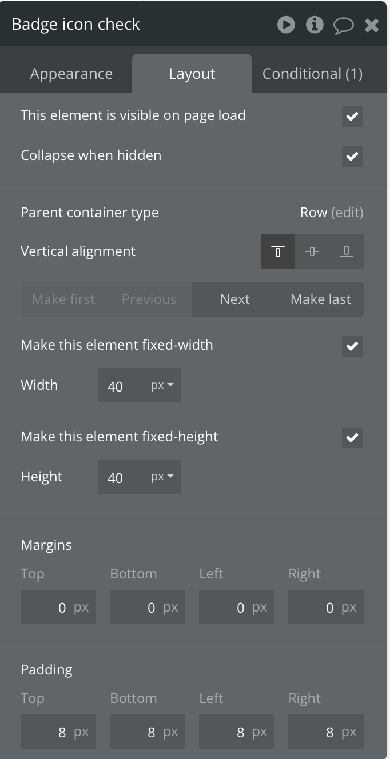Select bottom vertical alignment icon
Screen dimensions: 390x759
347,251
